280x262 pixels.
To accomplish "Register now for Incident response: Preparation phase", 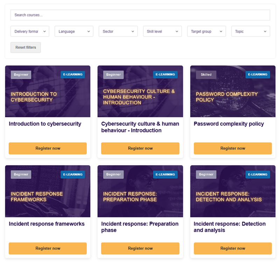I will 140,248.
